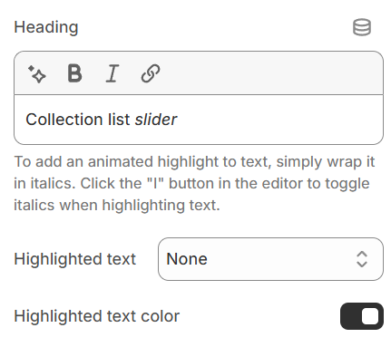The image size is (391, 347).
Task: Place cursor after "slider" in the empty editor area
Action: coord(279,120)
